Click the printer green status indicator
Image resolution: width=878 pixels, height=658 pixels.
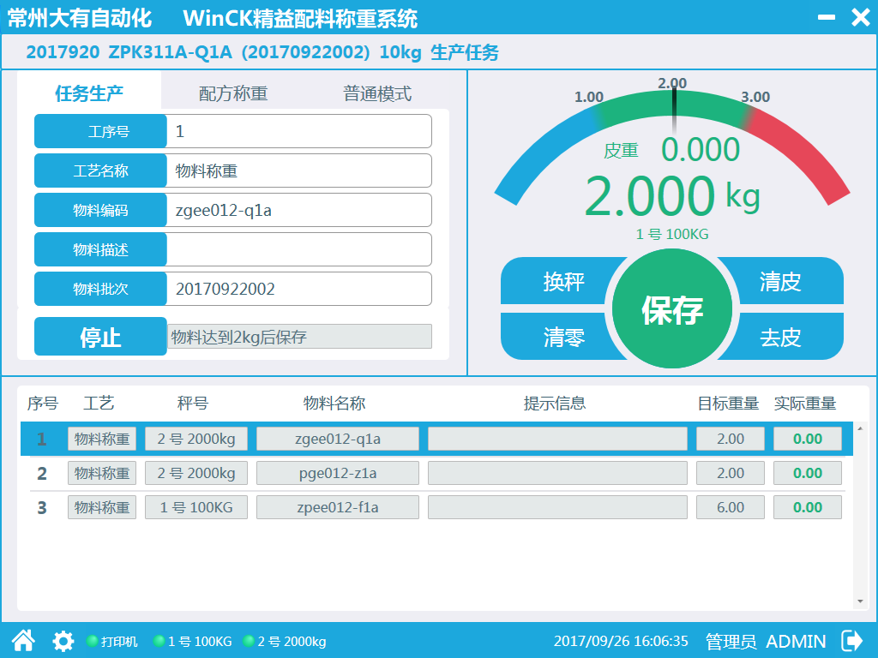[x=93, y=641]
